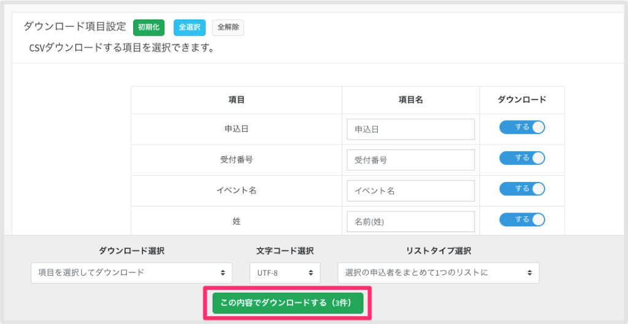Toggle download switch for イベント名
Image resolution: width=628 pixels, height=324 pixels.
click(522, 189)
